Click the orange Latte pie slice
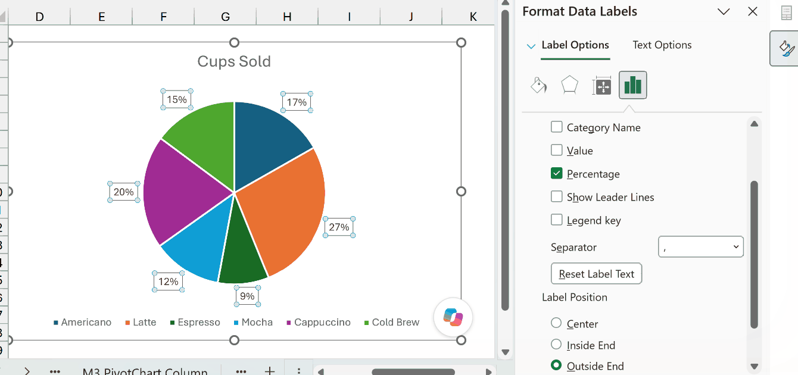798x375 pixels. coord(287,208)
